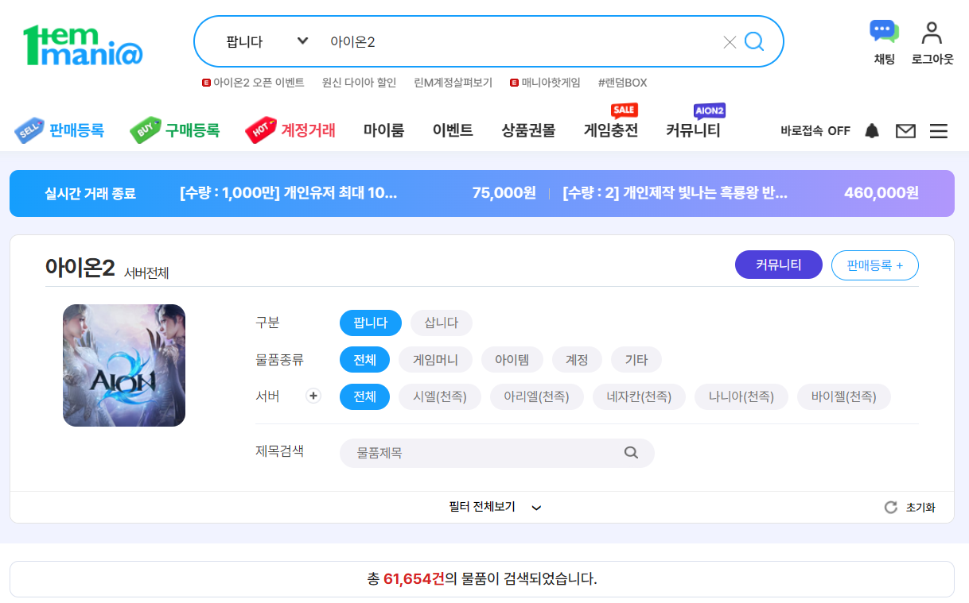Select 전체 in the 물품종류 filter
The image size is (969, 603).
point(364,360)
